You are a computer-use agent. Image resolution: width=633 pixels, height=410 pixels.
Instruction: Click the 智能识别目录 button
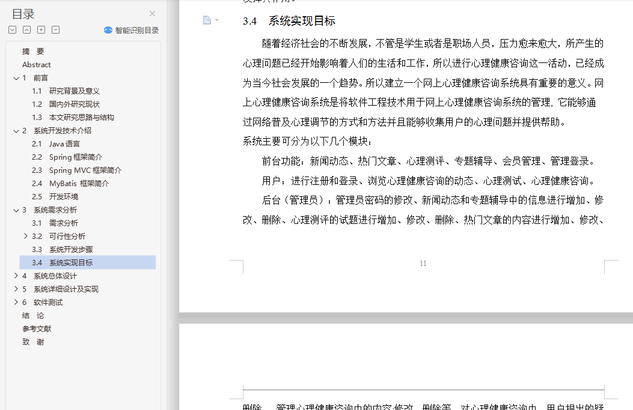pyautogui.click(x=132, y=30)
